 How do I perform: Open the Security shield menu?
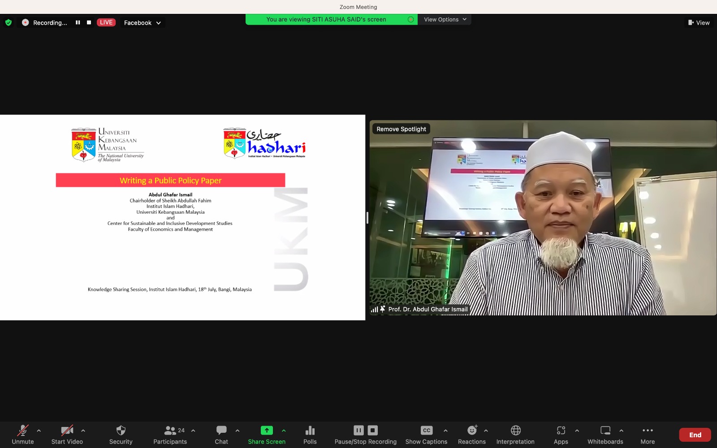(x=121, y=435)
